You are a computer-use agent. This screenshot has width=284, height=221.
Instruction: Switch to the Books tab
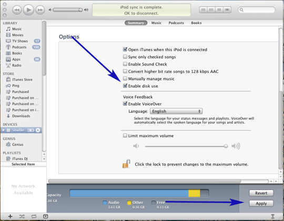pyautogui.click(x=196, y=23)
